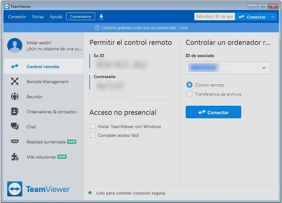The height and width of the screenshot is (203, 282).
Task: Click the '¿Aún no dispone de una cu...' link
Action: 54,49
